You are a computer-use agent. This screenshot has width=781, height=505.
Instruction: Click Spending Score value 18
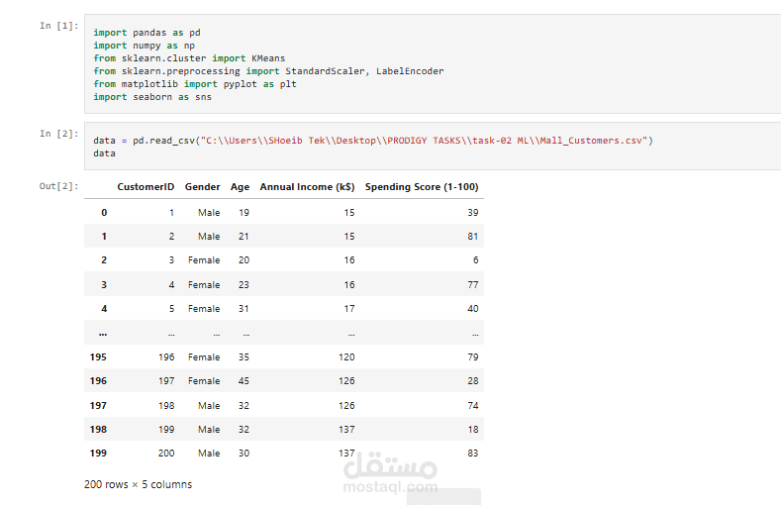point(473,430)
